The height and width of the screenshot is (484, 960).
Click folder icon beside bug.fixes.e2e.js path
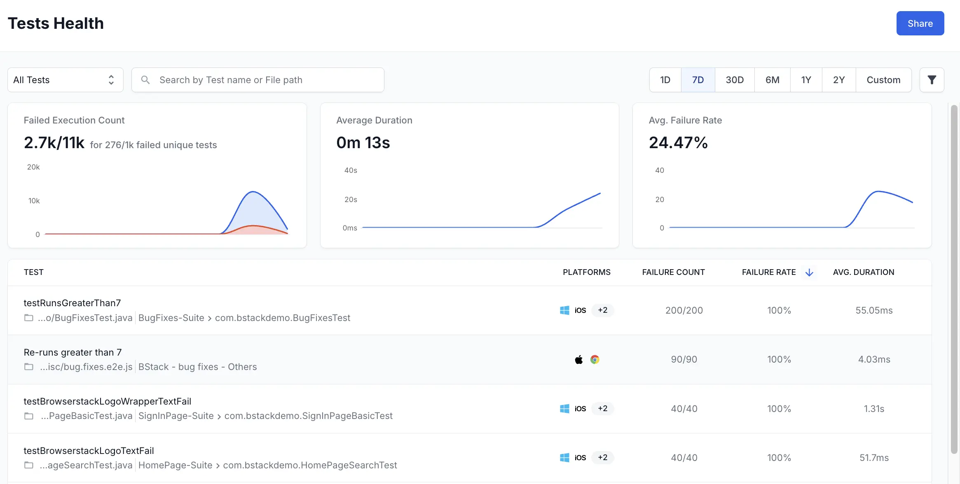[28, 367]
